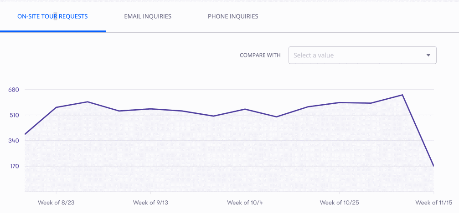Viewport: 459px width, 213px height.
Task: Click the first data point at the chart's left edge
Action: click(25, 134)
